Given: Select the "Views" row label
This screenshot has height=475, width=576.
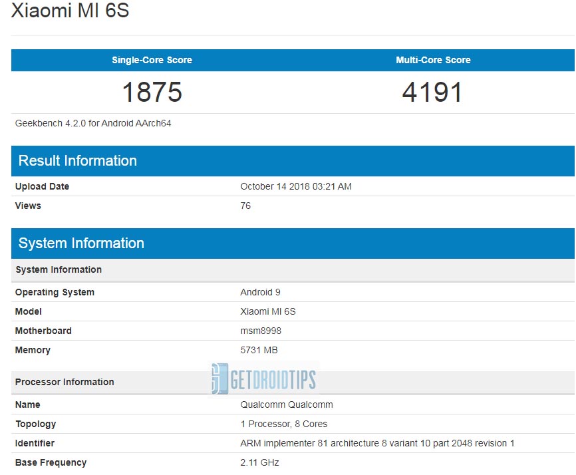Looking at the screenshot, I should (28, 206).
